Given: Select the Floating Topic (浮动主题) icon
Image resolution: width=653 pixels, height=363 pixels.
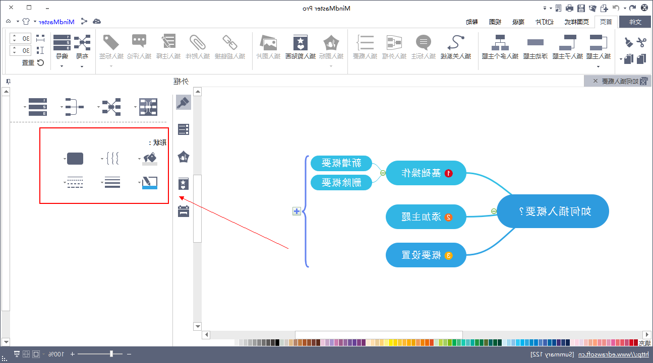Looking at the screenshot, I should click(x=536, y=42).
